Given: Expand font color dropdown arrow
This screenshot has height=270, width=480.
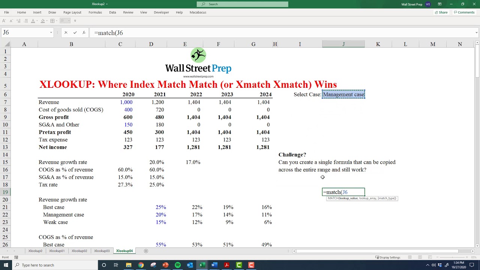Looking at the screenshot, I should pyautogui.click(x=37, y=21).
